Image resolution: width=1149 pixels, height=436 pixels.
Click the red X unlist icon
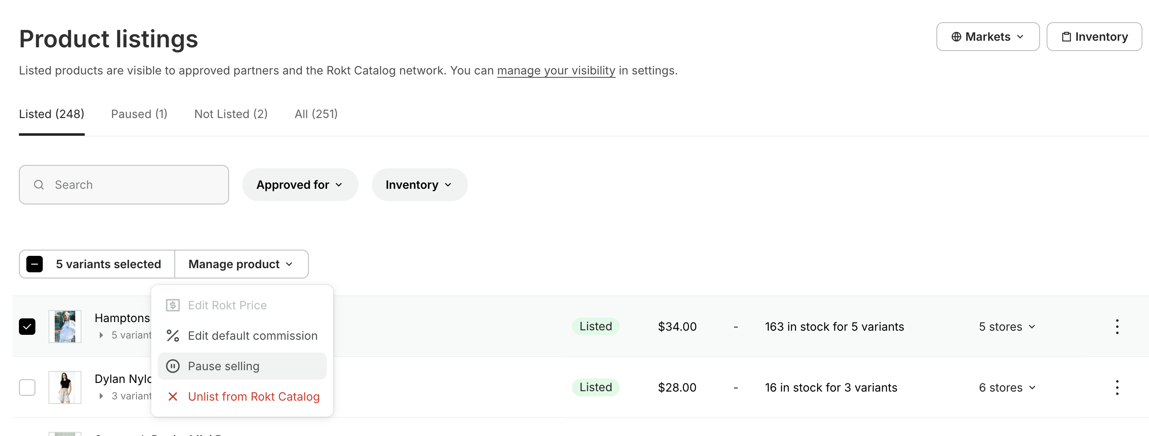173,396
